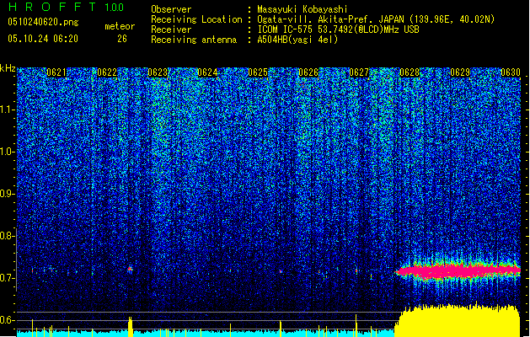The width and height of the screenshot is (530, 337).
Task: Click the HROFFT 1.0.0 title text
Action: 67,7
